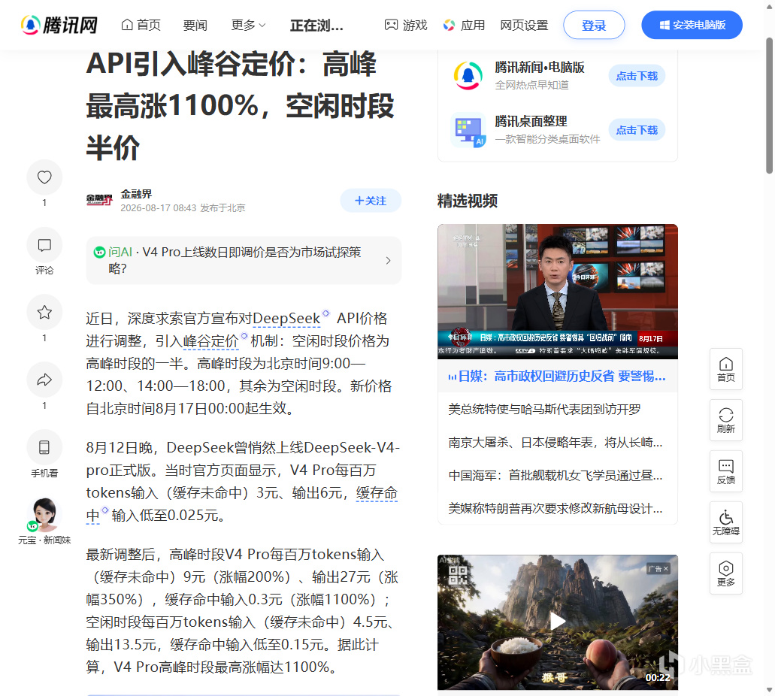Screen dimensions: 775x696
Task: Open 游戏 games link
Action: point(406,25)
